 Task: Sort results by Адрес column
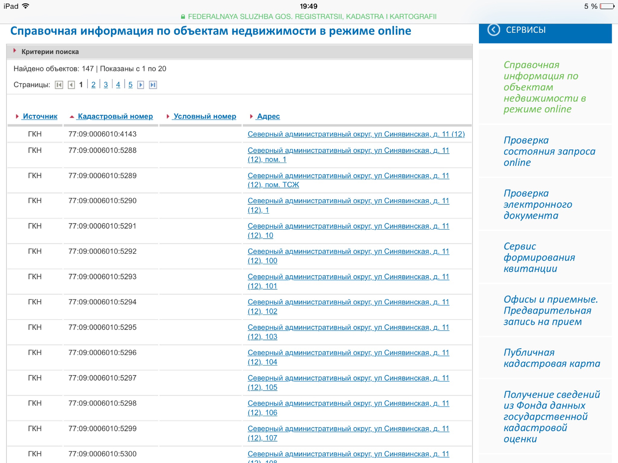(x=268, y=116)
